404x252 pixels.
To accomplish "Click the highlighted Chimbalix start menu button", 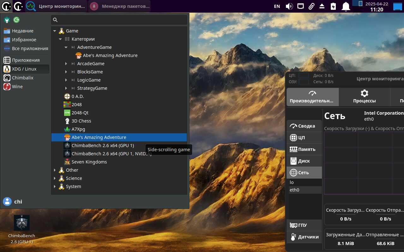I will 6,6.
